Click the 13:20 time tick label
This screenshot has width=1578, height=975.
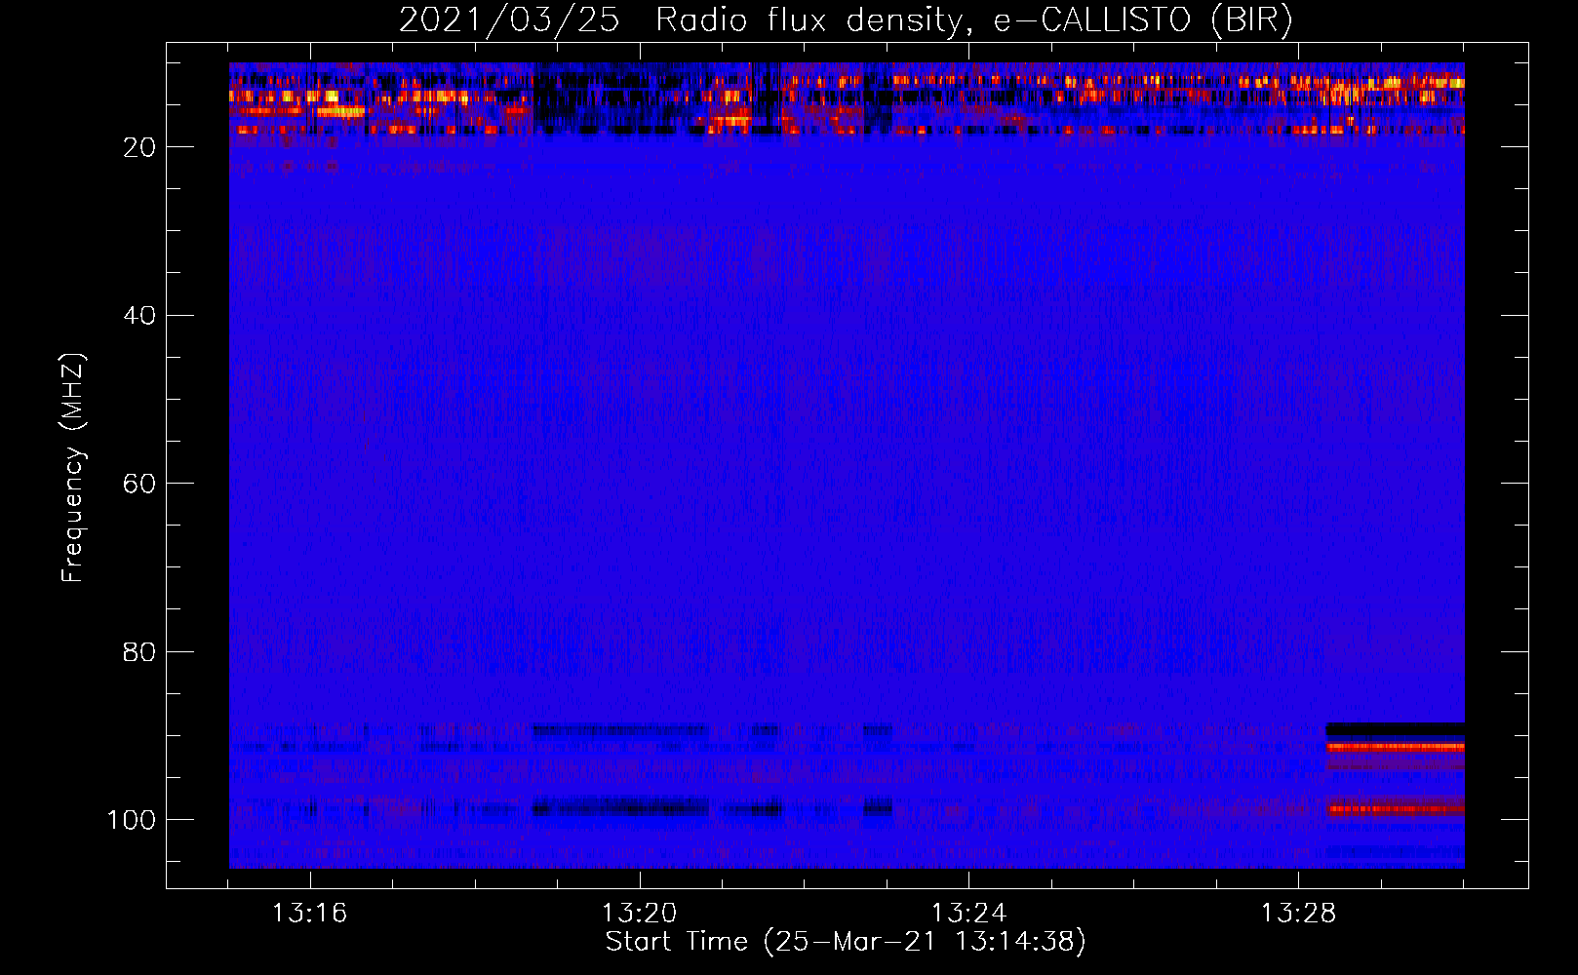[x=639, y=914]
